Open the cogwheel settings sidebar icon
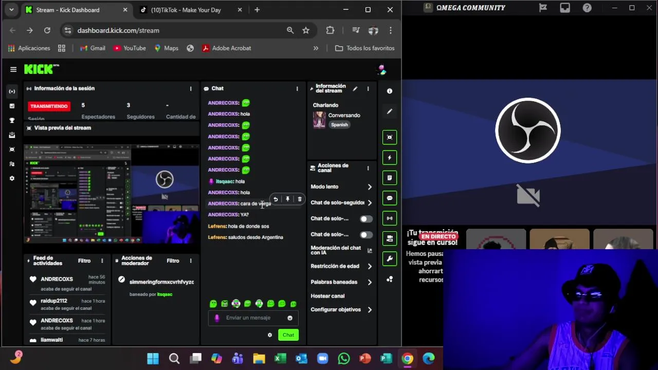The width and height of the screenshot is (658, 370). click(12, 178)
